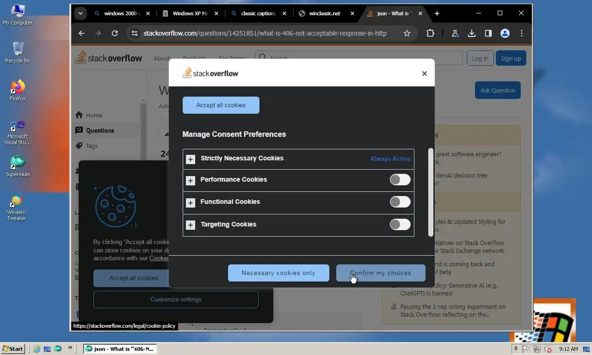This screenshot has height=355, width=592.
Task: Open Chrome Labs flask icon
Action: coord(455,33)
